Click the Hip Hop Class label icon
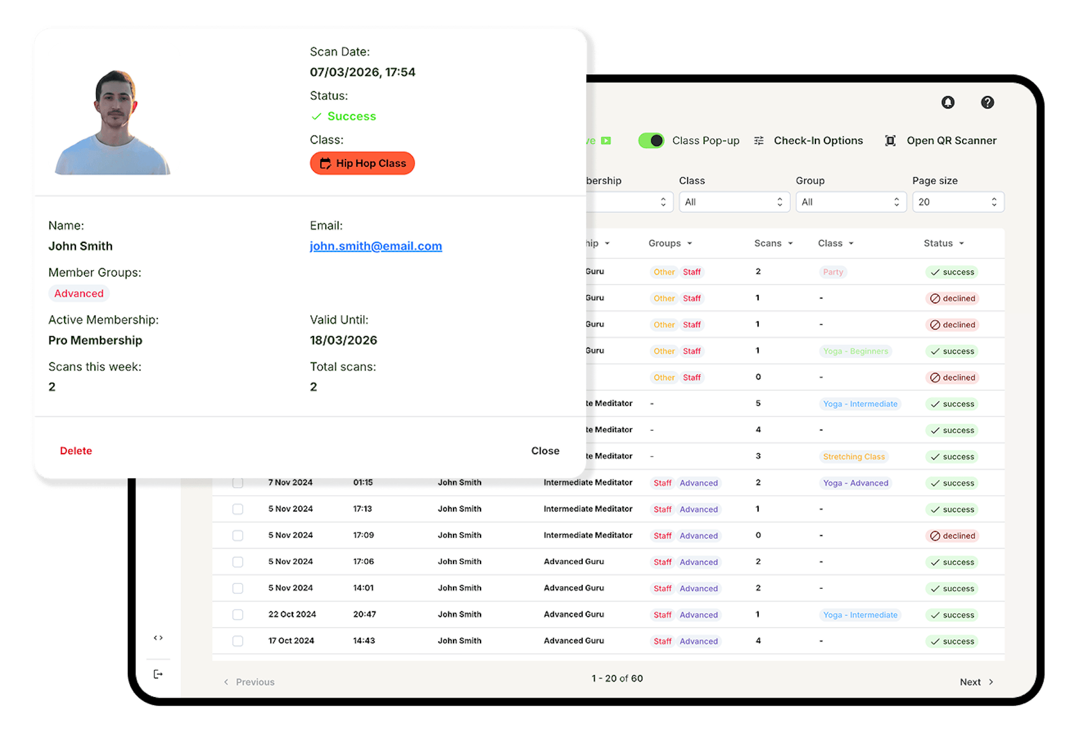 (x=326, y=163)
